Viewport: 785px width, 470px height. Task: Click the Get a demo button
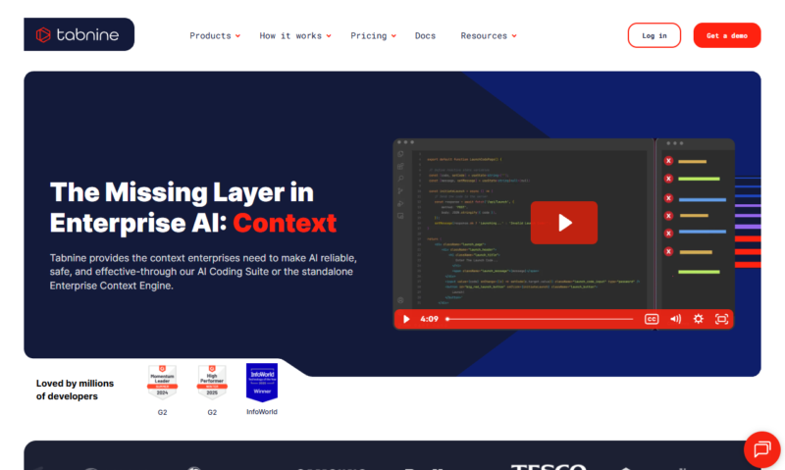tap(727, 35)
